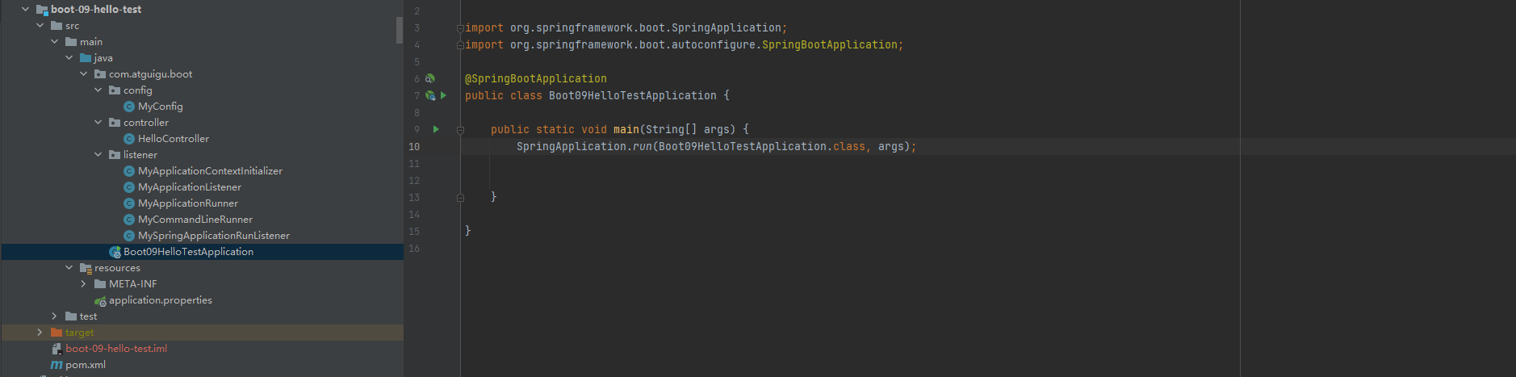Toggle fold marker for the import block

460,28
